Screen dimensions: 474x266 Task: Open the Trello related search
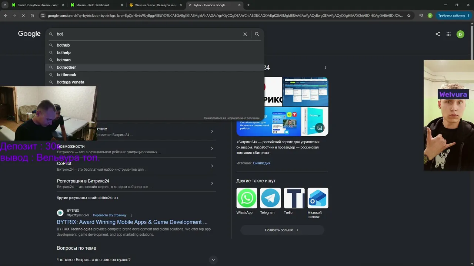click(x=294, y=201)
